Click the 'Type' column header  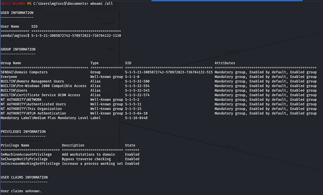(x=94, y=63)
